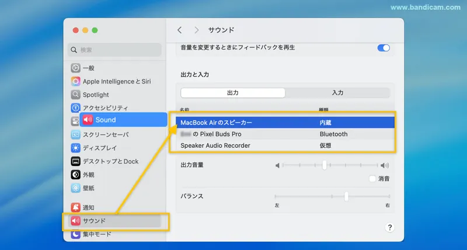The height and width of the screenshot is (250, 467).
Task: Click the 壁紙 wallpaper icon
Action: (x=76, y=188)
